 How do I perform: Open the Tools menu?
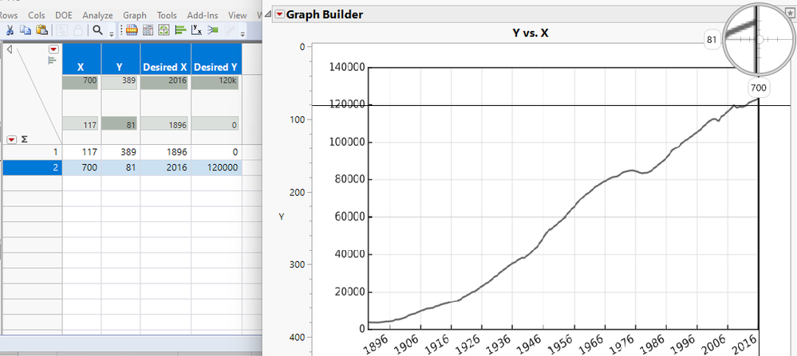167,16
